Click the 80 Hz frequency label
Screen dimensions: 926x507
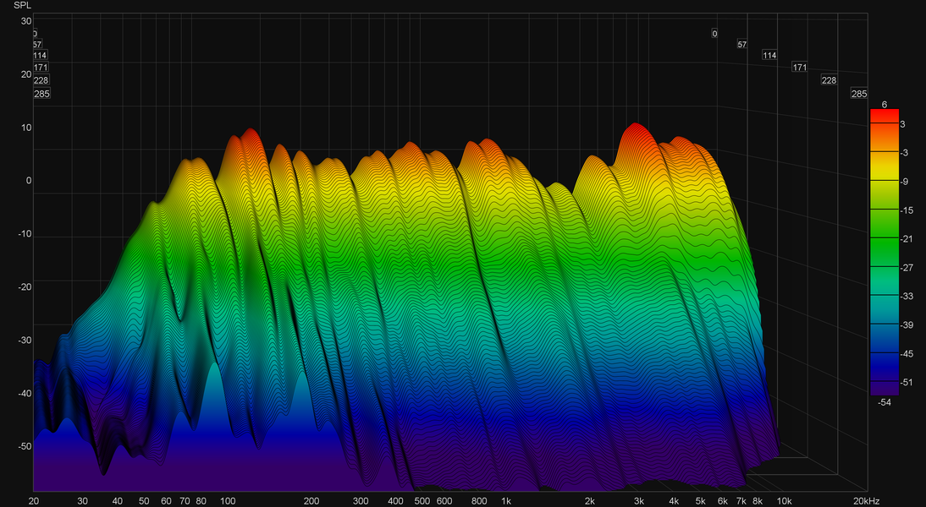[x=201, y=501]
